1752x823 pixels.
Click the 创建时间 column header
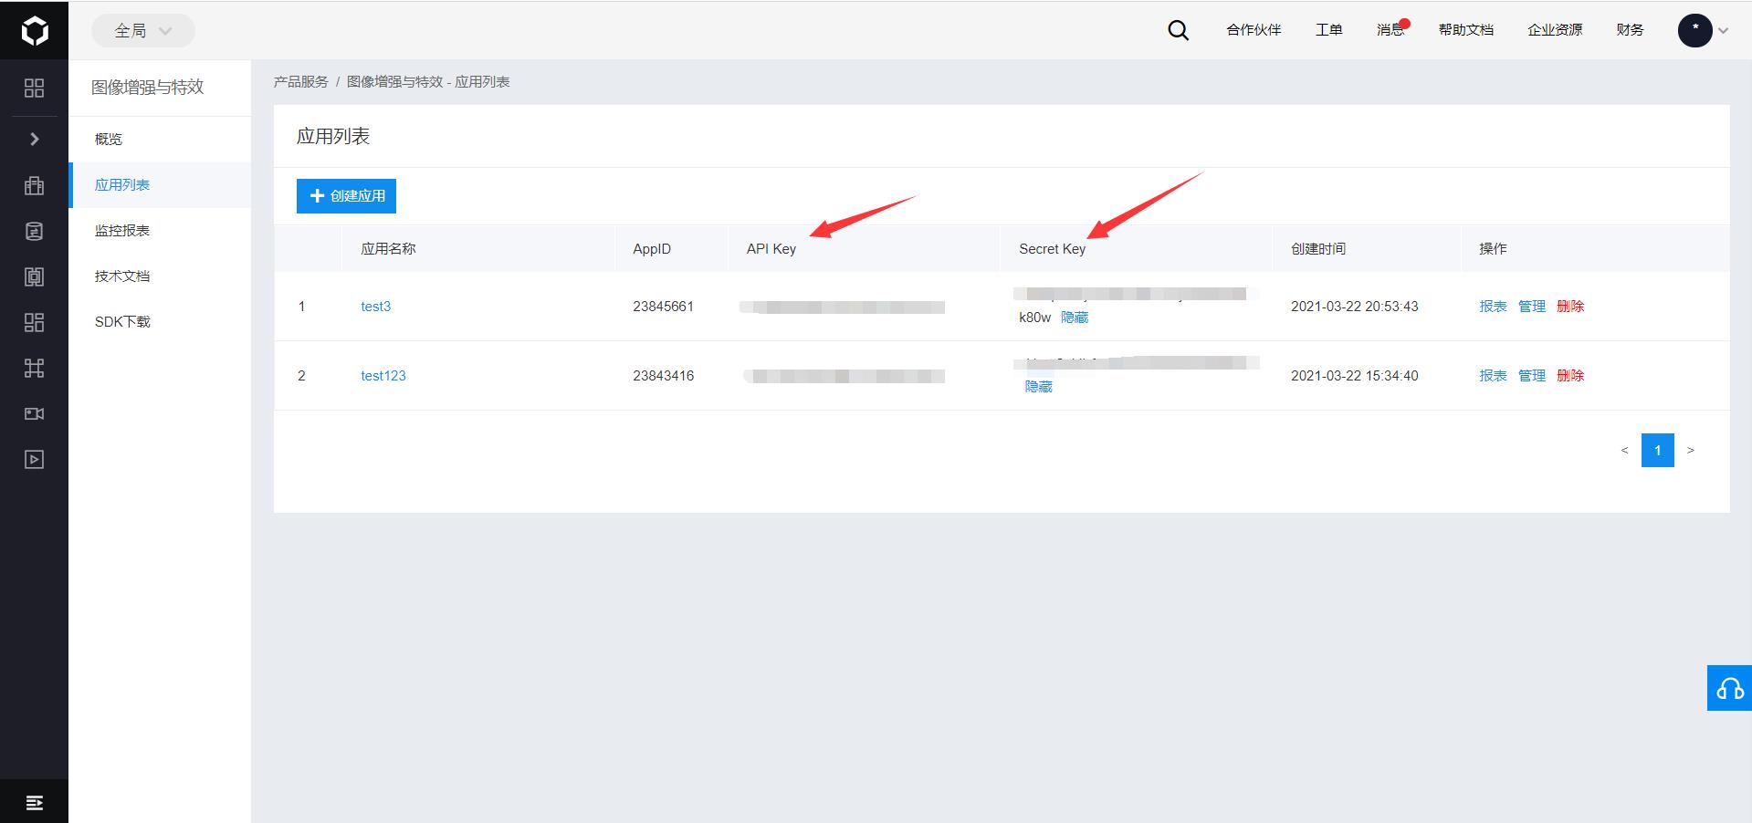tap(1318, 249)
